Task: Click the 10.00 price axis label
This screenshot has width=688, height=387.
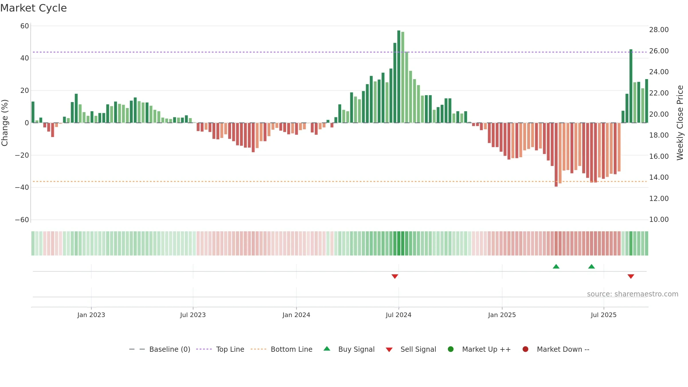Action: pyautogui.click(x=659, y=219)
